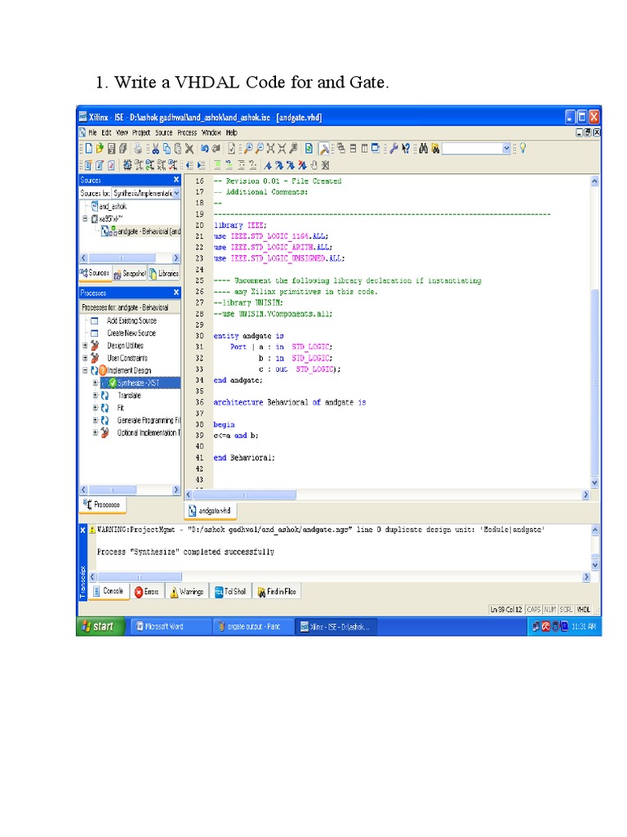627x837 pixels.
Task: Close the Sources panel
Action: pyautogui.click(x=176, y=180)
